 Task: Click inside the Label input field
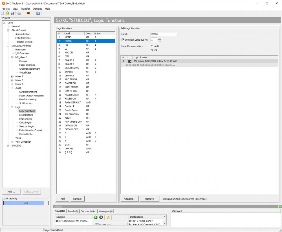coord(163,34)
